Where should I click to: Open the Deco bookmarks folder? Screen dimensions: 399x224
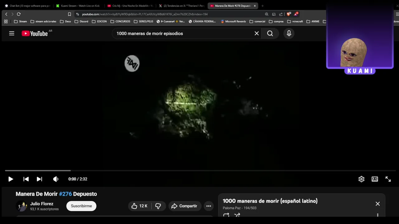coord(65,21)
